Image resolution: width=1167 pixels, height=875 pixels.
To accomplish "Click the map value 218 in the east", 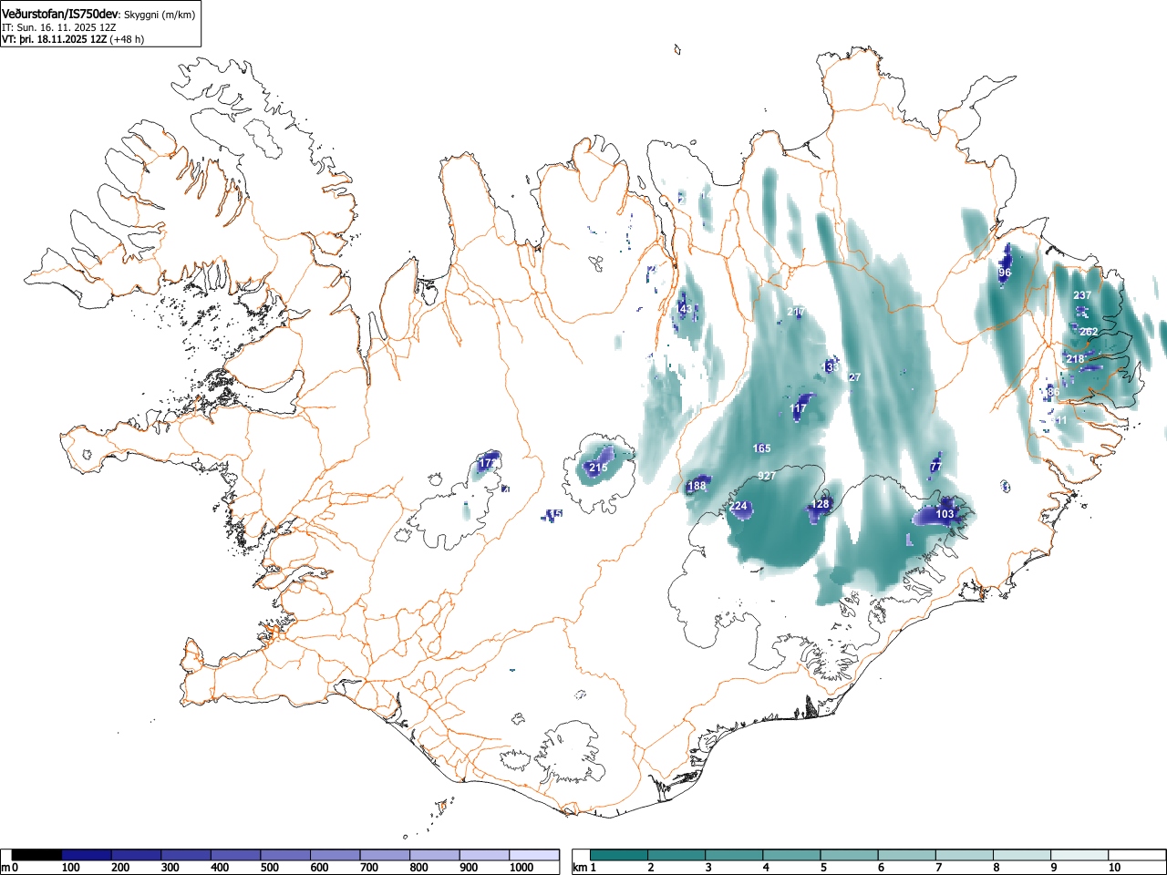I will (x=1075, y=359).
